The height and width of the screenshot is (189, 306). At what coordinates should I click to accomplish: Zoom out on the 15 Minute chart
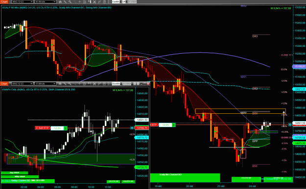tap(75, 84)
